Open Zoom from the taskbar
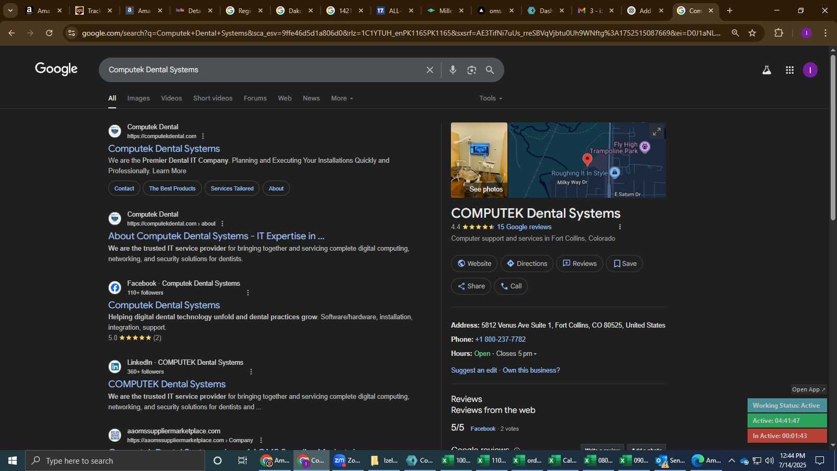This screenshot has width=837, height=471. point(347,461)
